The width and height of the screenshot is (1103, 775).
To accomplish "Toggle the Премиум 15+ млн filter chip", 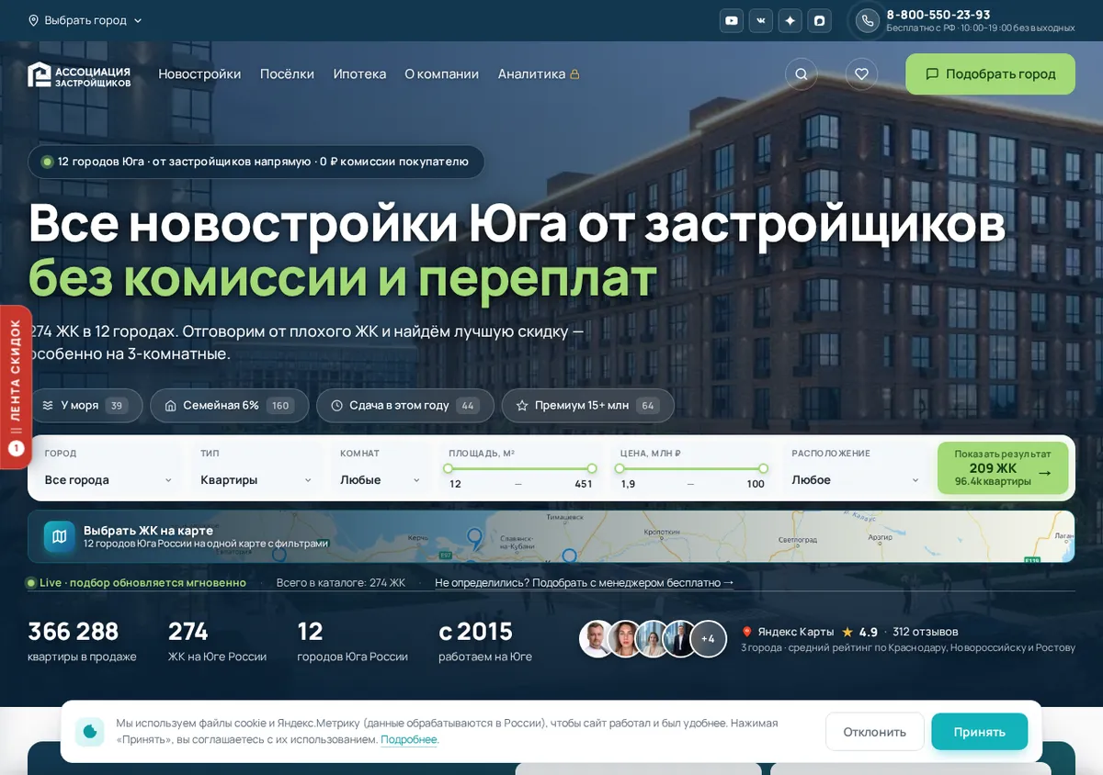I will 587,405.
